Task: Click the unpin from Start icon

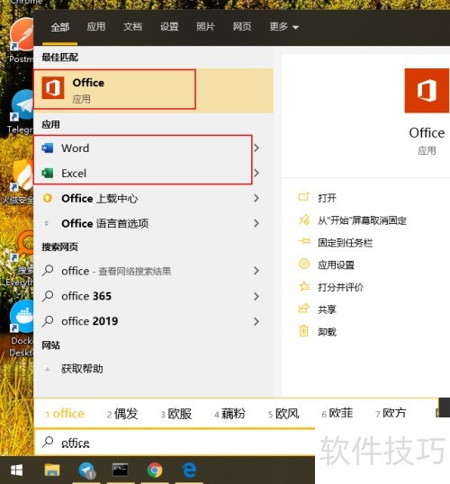Action: pos(303,220)
